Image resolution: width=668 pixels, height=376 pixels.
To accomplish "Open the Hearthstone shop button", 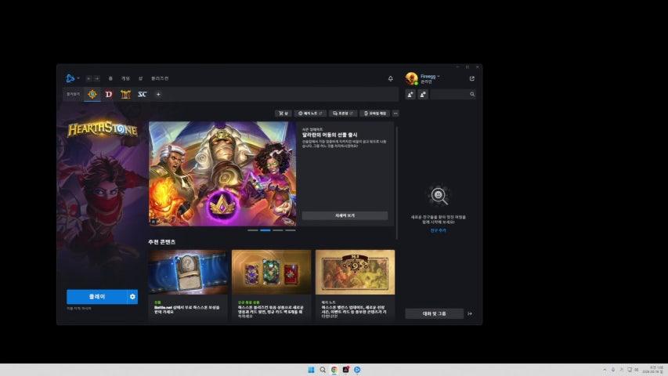I will click(x=283, y=114).
